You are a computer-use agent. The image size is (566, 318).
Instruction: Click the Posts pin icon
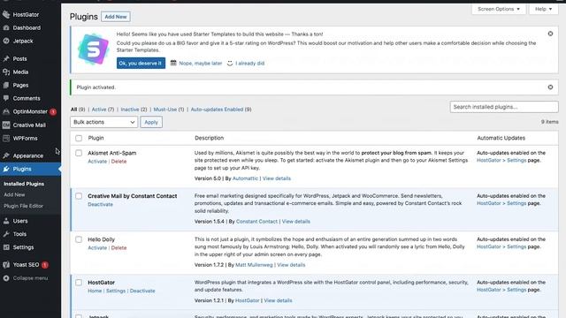6,58
